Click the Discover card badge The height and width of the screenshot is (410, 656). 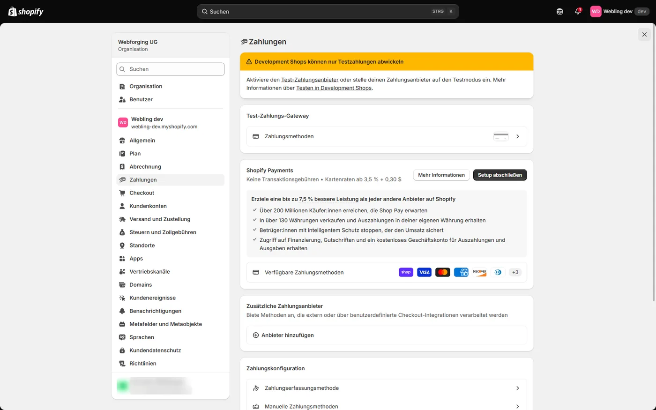pos(479,272)
